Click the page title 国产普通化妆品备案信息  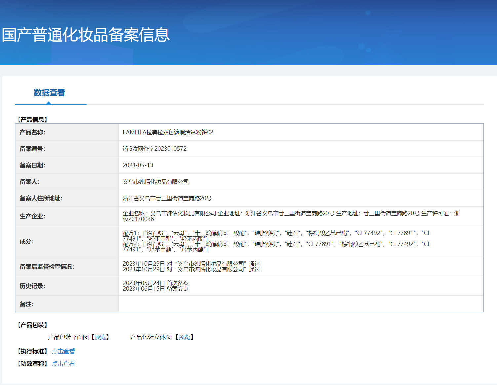(86, 35)
